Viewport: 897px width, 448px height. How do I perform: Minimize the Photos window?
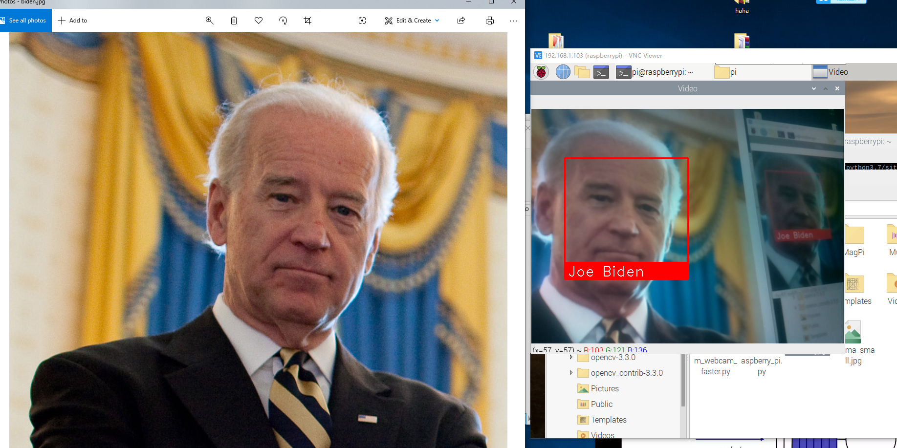[469, 2]
